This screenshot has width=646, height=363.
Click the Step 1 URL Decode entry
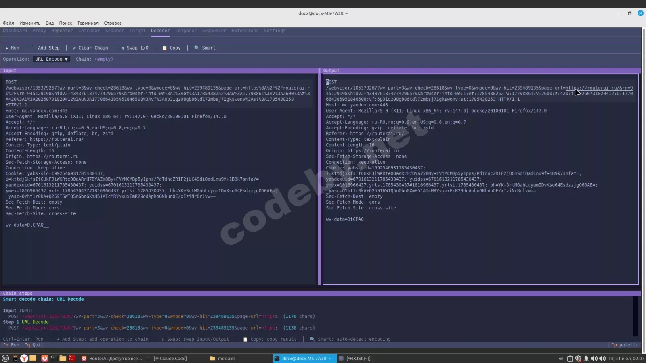26,322
